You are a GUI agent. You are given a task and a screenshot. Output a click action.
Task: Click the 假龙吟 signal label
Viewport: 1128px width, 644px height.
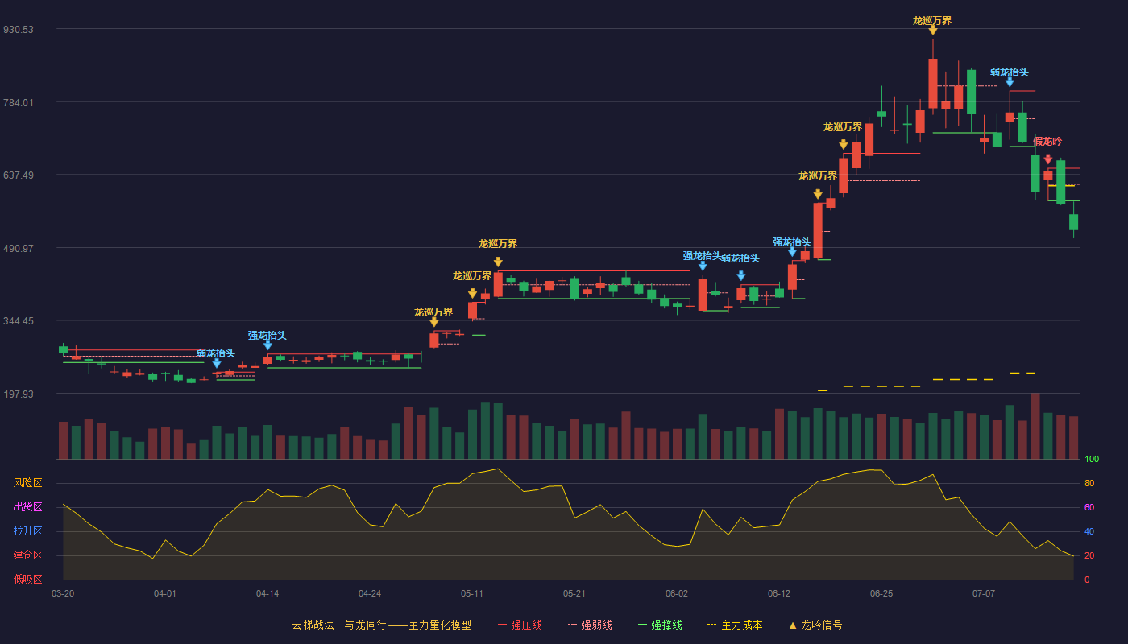(1047, 142)
